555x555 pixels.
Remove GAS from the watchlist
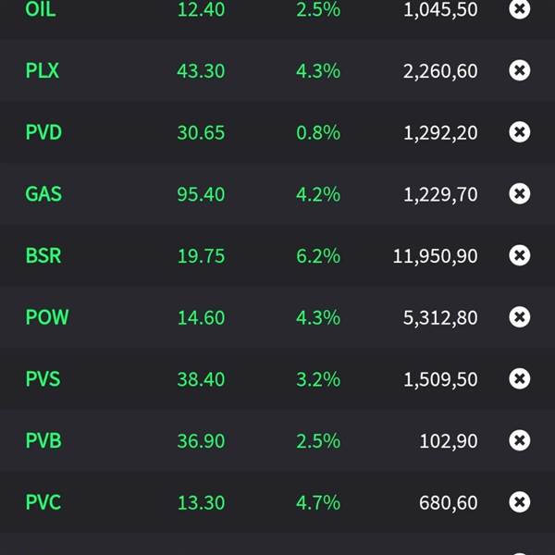pos(520,194)
